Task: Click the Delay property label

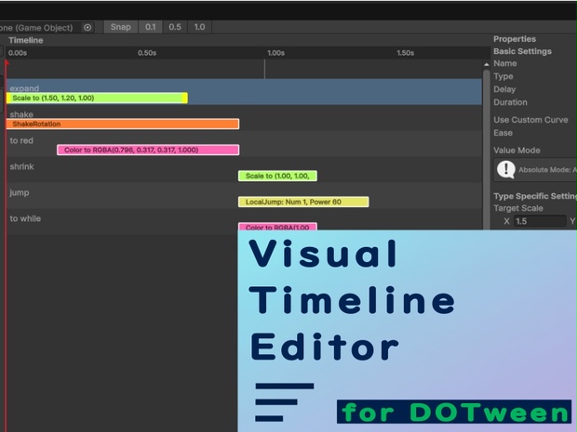Action: click(504, 89)
